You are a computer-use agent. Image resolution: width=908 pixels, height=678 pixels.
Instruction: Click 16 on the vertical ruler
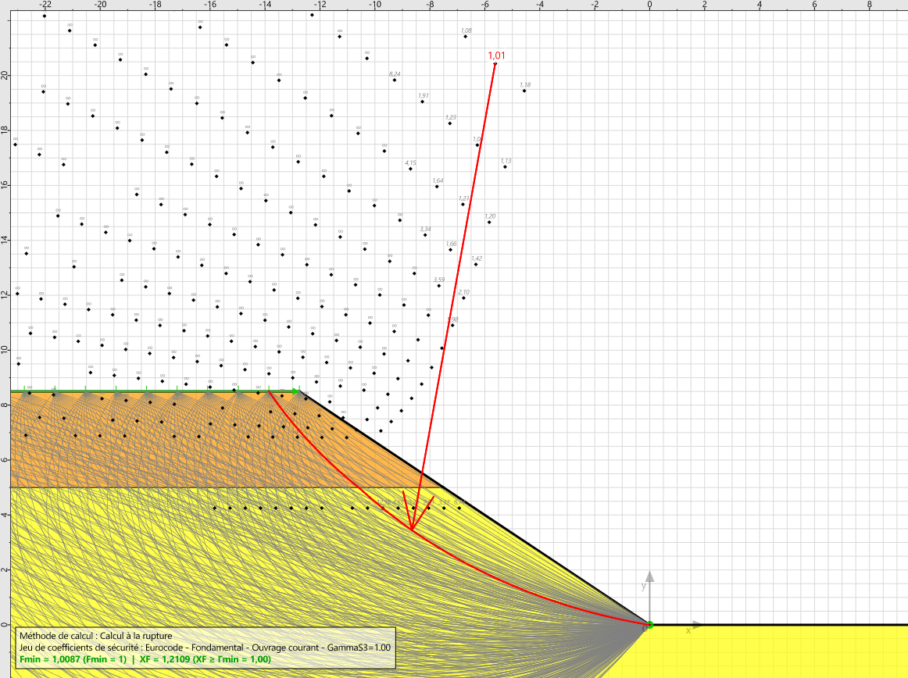[5, 184]
